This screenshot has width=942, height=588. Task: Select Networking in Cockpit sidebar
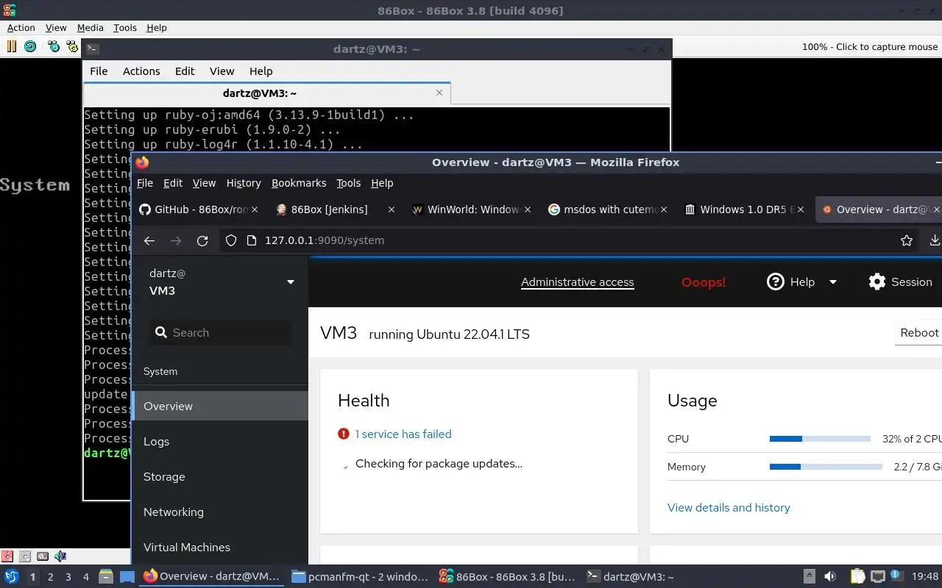pyautogui.click(x=220, y=512)
